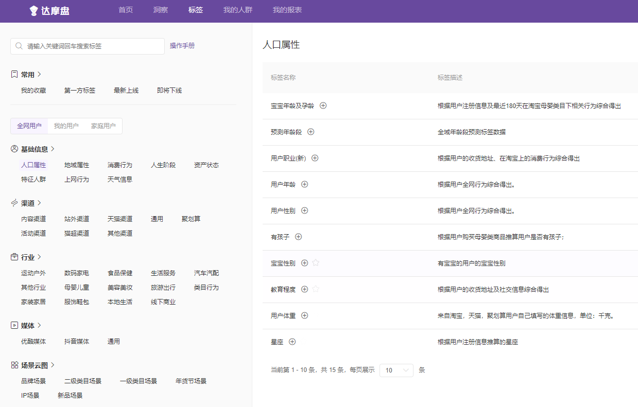The height and width of the screenshot is (407, 638).
Task: Open the 我的报表 nav item
Action: [x=287, y=10]
